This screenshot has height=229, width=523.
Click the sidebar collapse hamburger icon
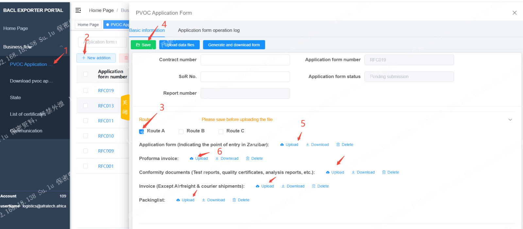[x=78, y=10]
